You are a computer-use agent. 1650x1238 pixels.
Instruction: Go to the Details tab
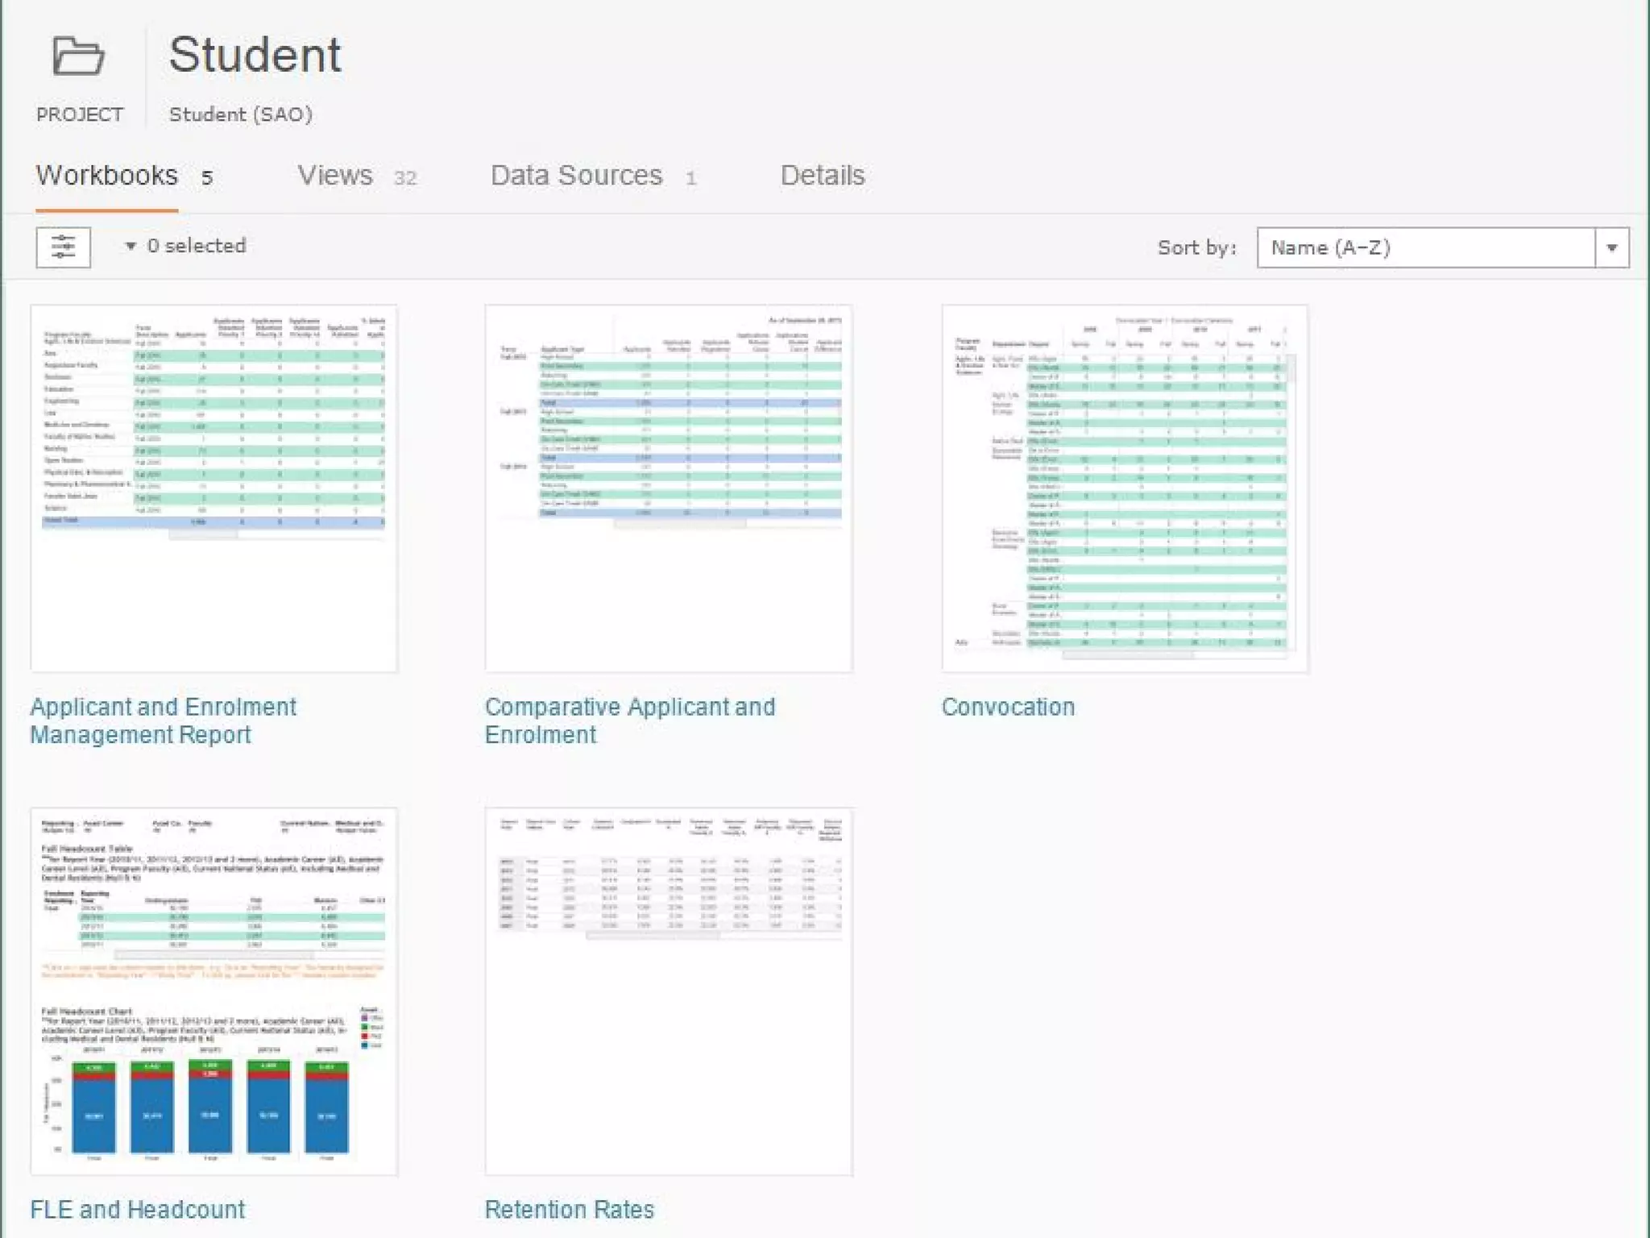click(x=822, y=176)
